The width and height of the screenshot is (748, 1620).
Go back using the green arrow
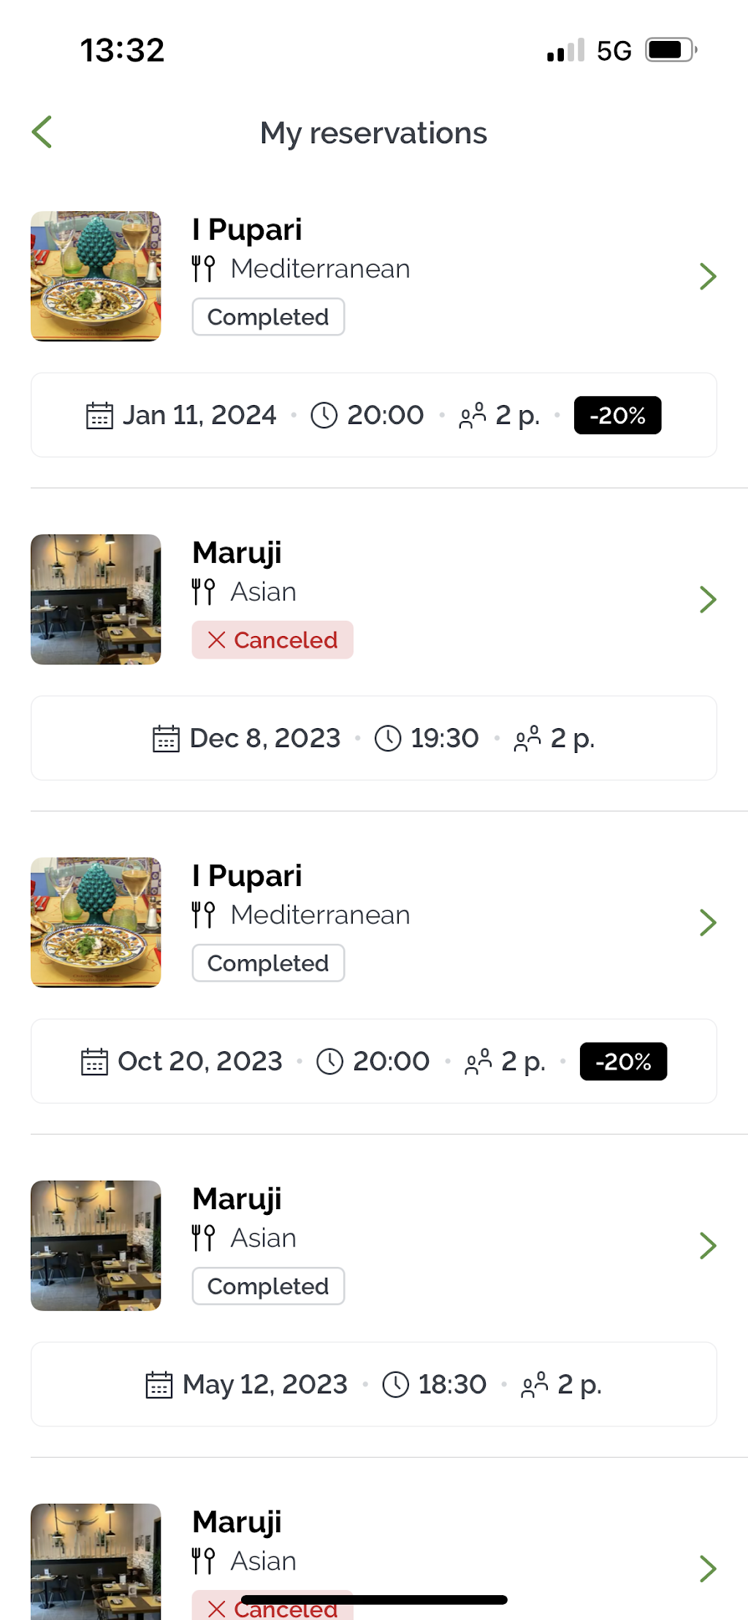coord(42,132)
